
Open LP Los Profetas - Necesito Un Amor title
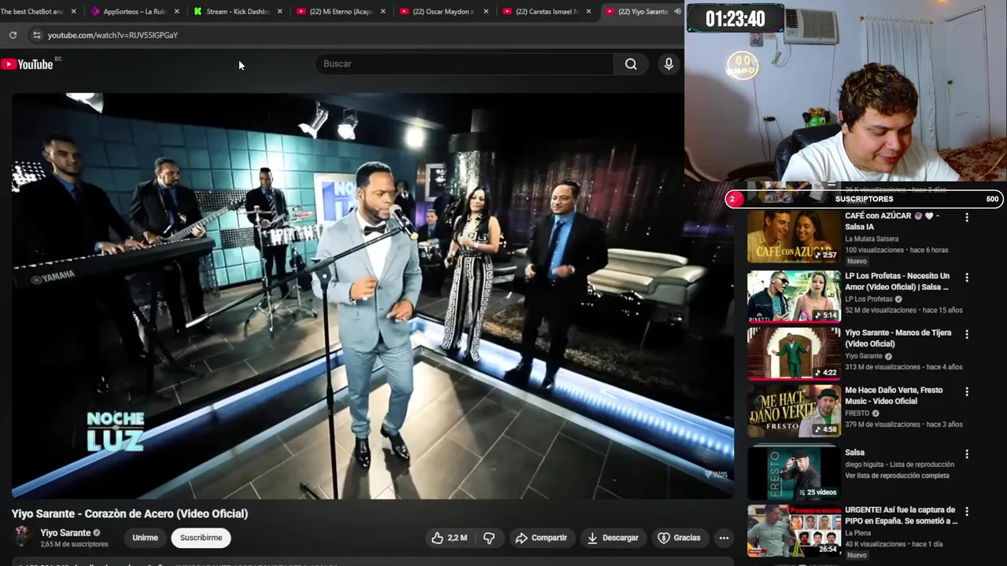[898, 281]
